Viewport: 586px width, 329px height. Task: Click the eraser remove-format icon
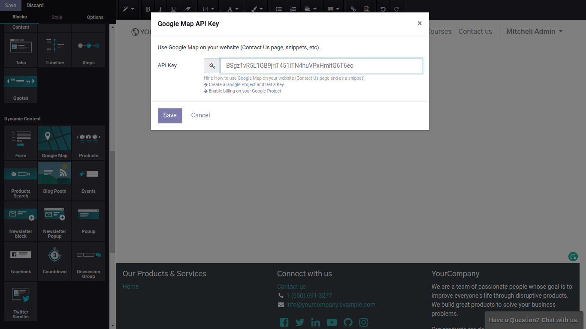pyautogui.click(x=187, y=9)
